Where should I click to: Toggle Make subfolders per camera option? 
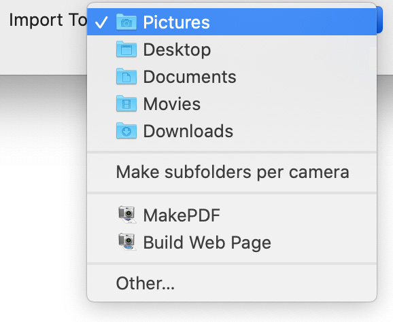232,172
